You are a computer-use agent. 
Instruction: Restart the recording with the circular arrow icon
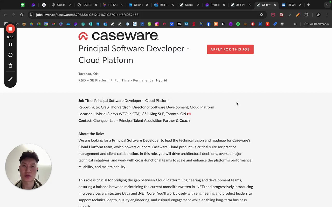10,55
